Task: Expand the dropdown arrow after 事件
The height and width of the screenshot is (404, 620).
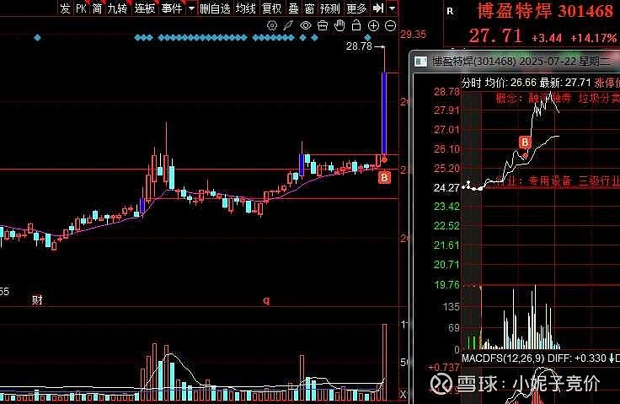Action: [x=191, y=8]
